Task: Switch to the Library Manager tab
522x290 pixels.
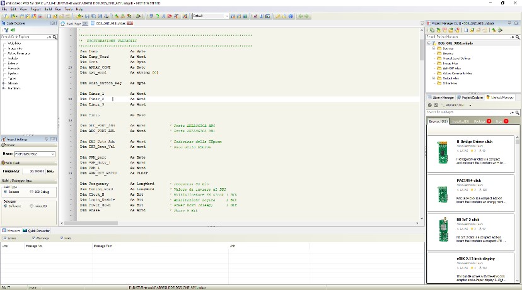Action: tap(441, 98)
